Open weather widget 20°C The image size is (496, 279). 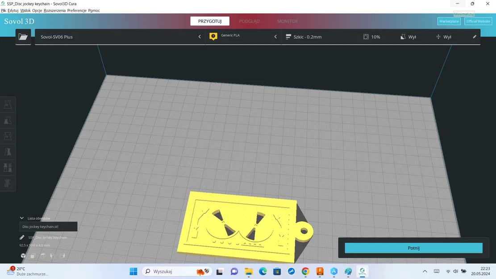click(x=28, y=271)
